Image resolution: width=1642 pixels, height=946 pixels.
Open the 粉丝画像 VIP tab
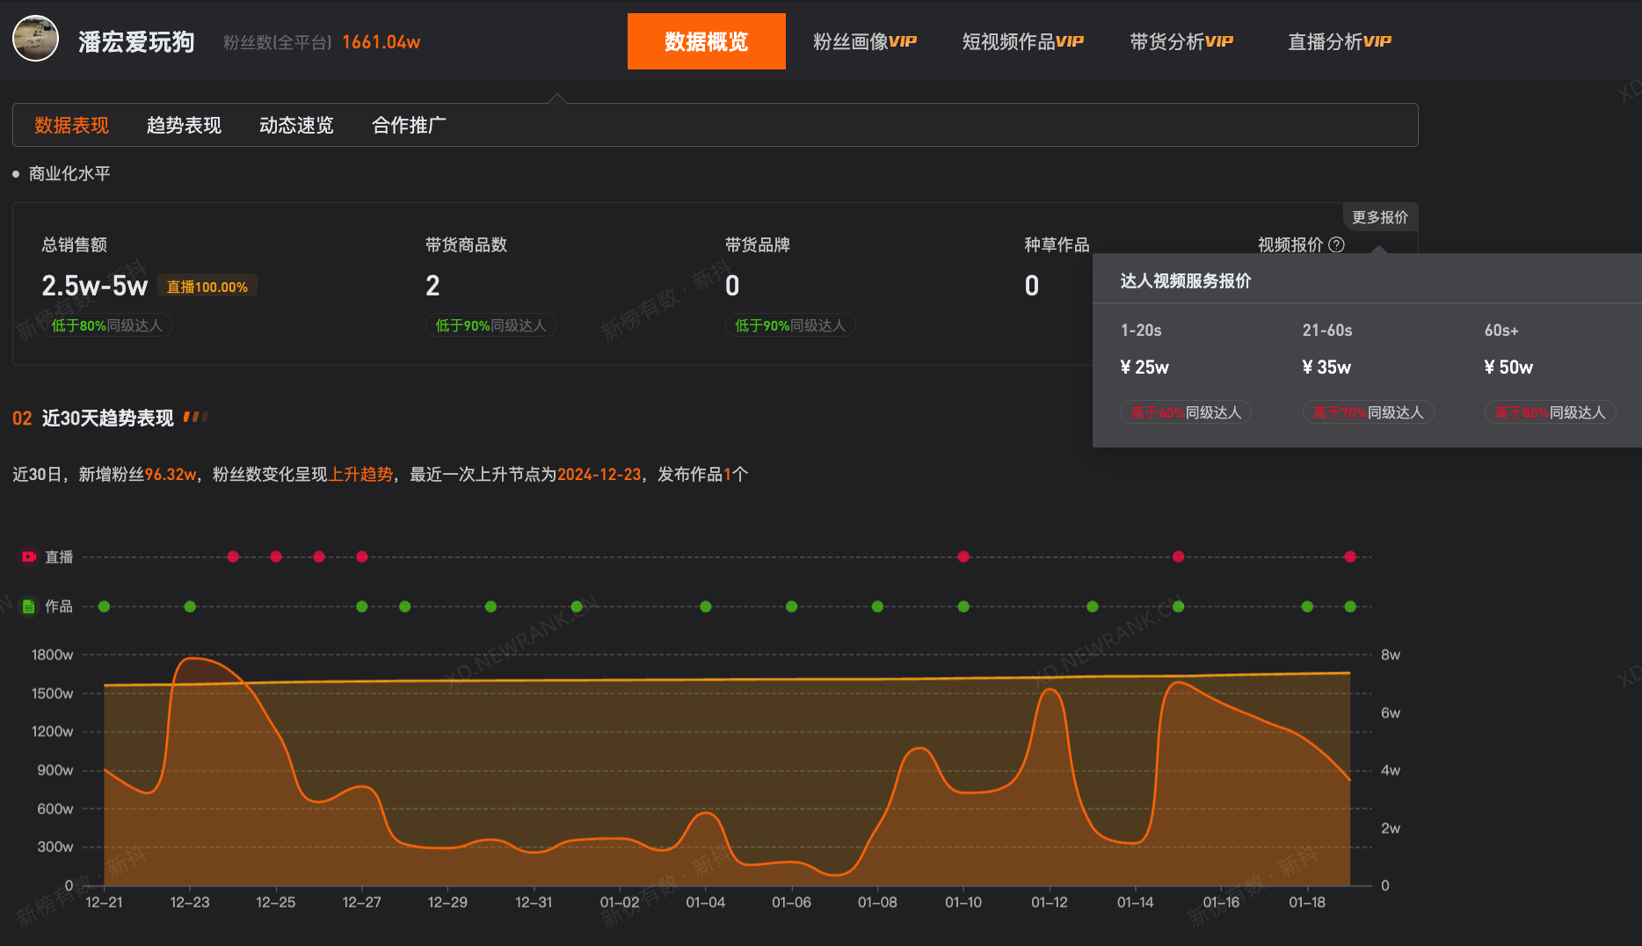(864, 41)
